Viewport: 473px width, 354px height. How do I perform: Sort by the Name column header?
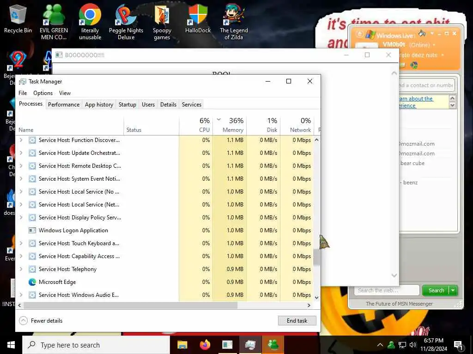[x=70, y=125]
